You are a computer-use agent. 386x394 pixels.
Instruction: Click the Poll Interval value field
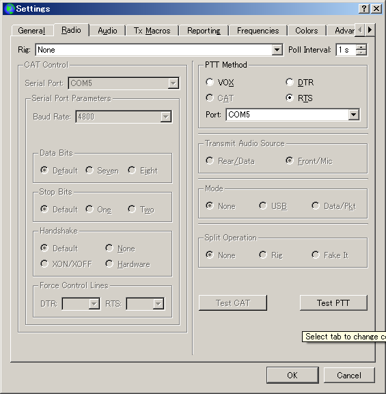346,50
